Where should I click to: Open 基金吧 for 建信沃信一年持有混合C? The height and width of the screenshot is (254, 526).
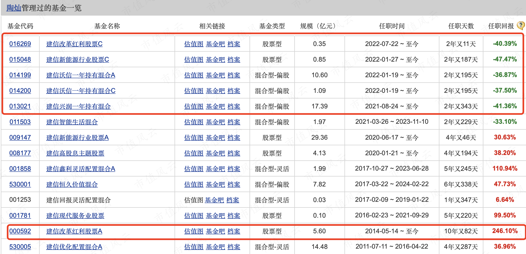[215, 91]
